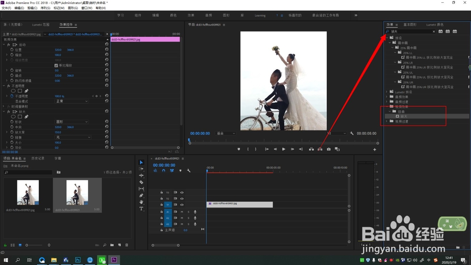Open the 适合 zoom level dropdown
The image size is (471, 265).
[226, 133]
